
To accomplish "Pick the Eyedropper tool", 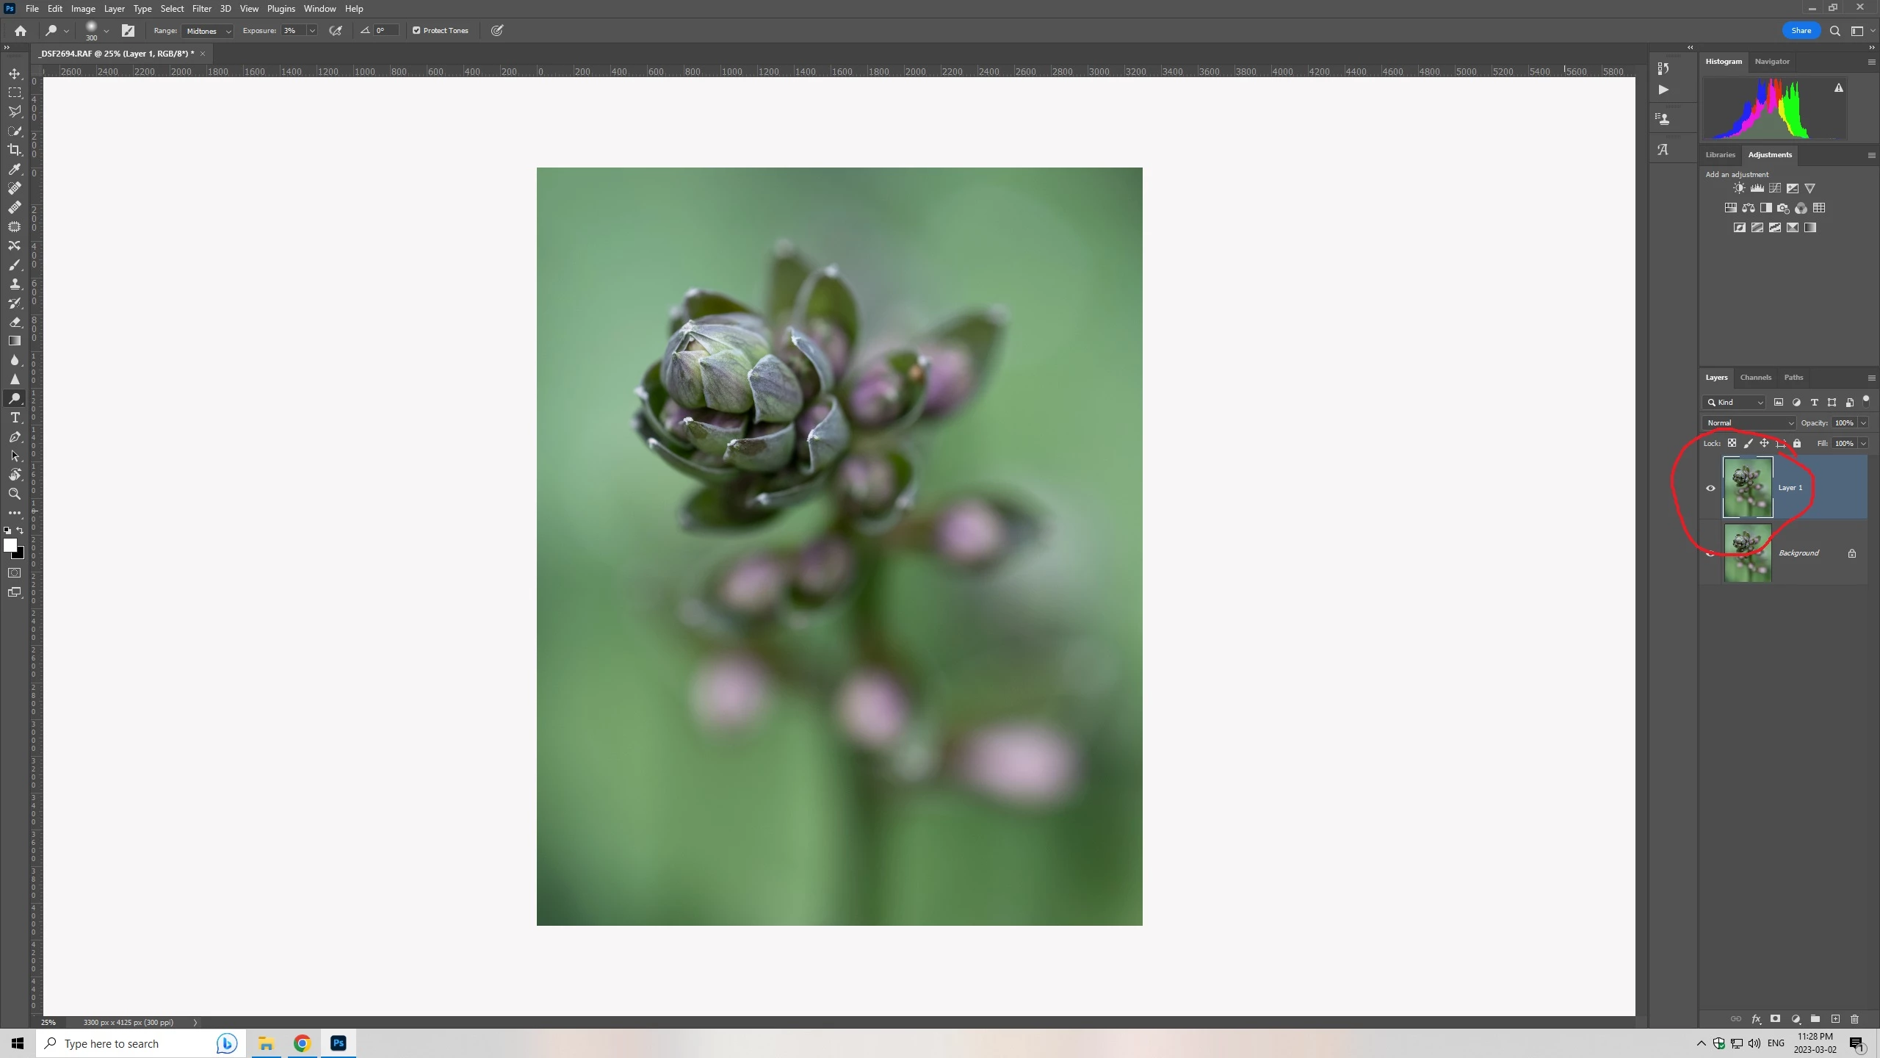I will 15,169.
